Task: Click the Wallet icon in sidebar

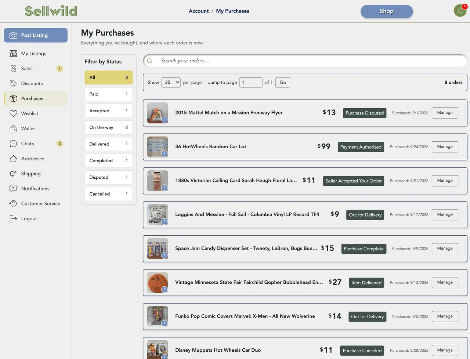Action: pyautogui.click(x=14, y=129)
